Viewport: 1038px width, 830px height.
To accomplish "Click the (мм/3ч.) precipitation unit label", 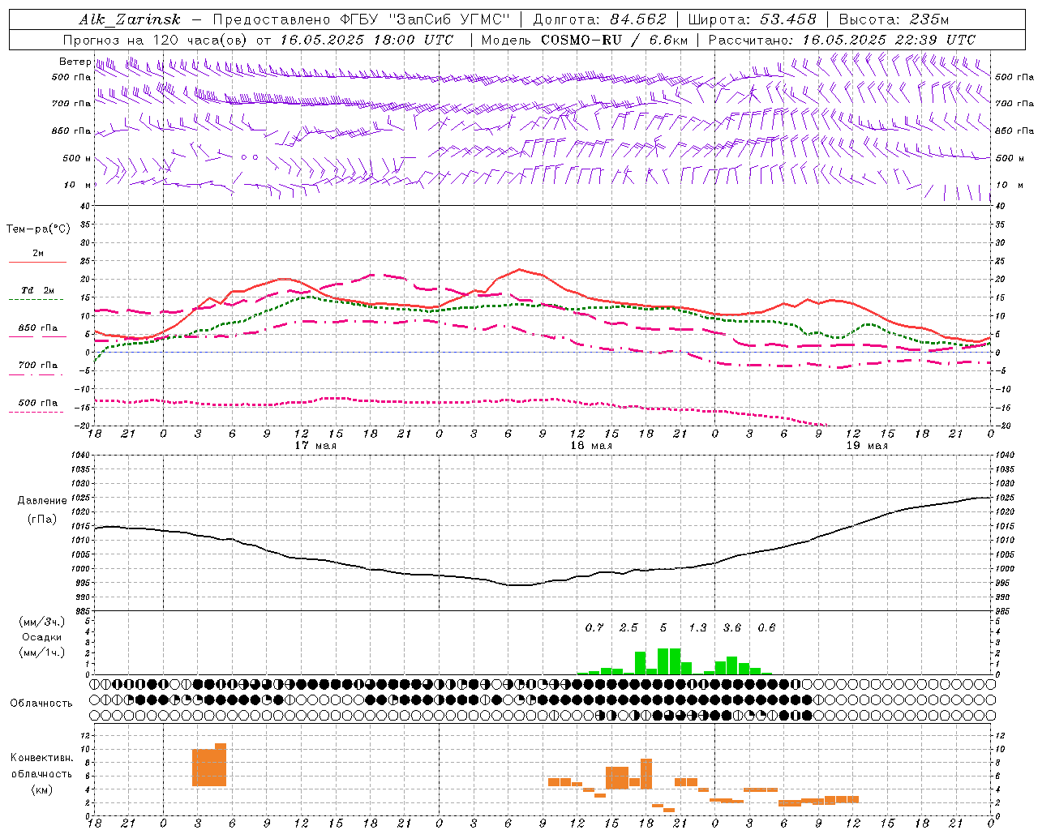I will [42, 622].
